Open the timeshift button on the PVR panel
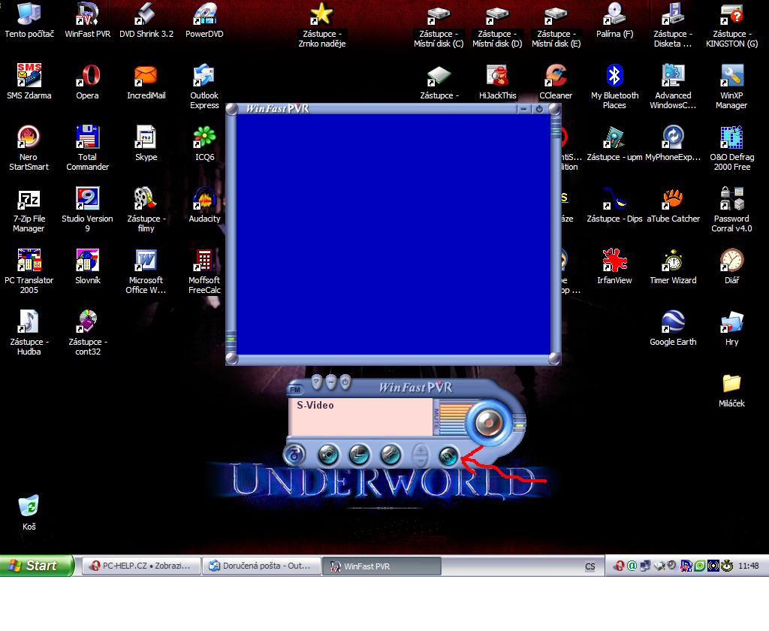This screenshot has height=631, width=769. click(360, 454)
